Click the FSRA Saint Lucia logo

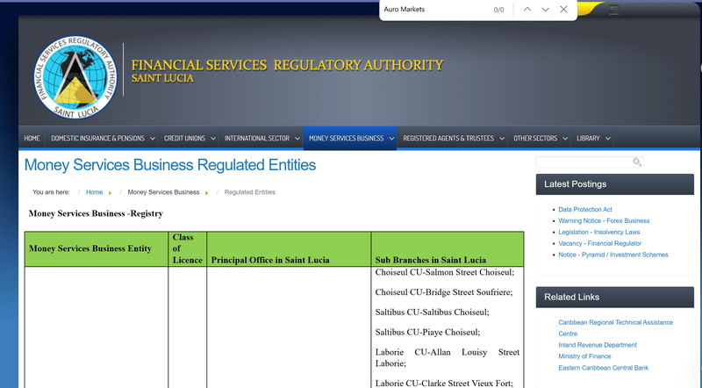(75, 77)
